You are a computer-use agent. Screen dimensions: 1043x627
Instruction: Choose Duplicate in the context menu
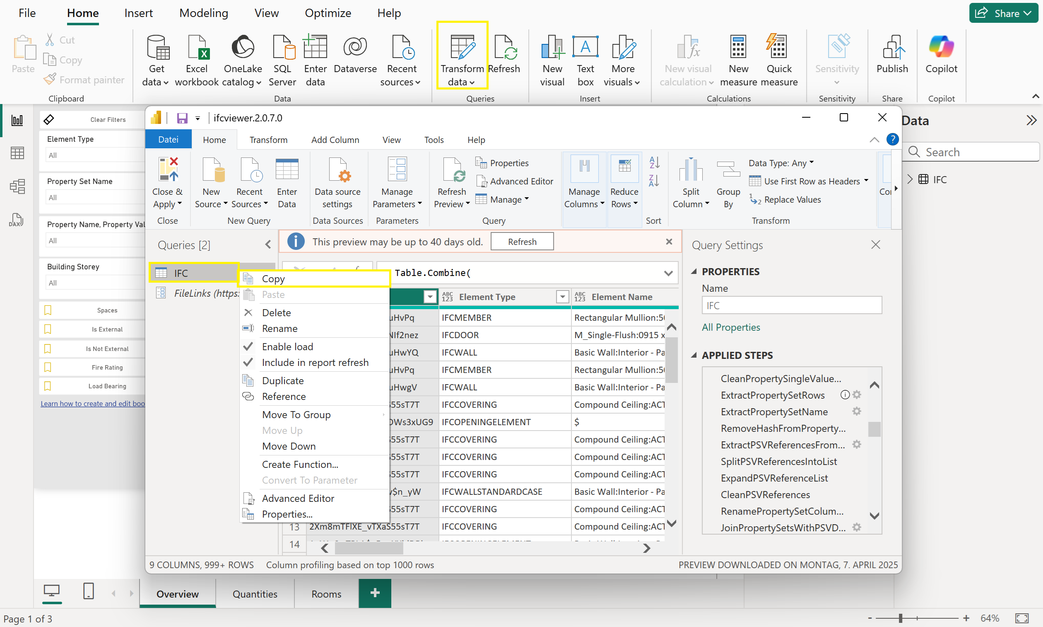[x=314, y=381]
